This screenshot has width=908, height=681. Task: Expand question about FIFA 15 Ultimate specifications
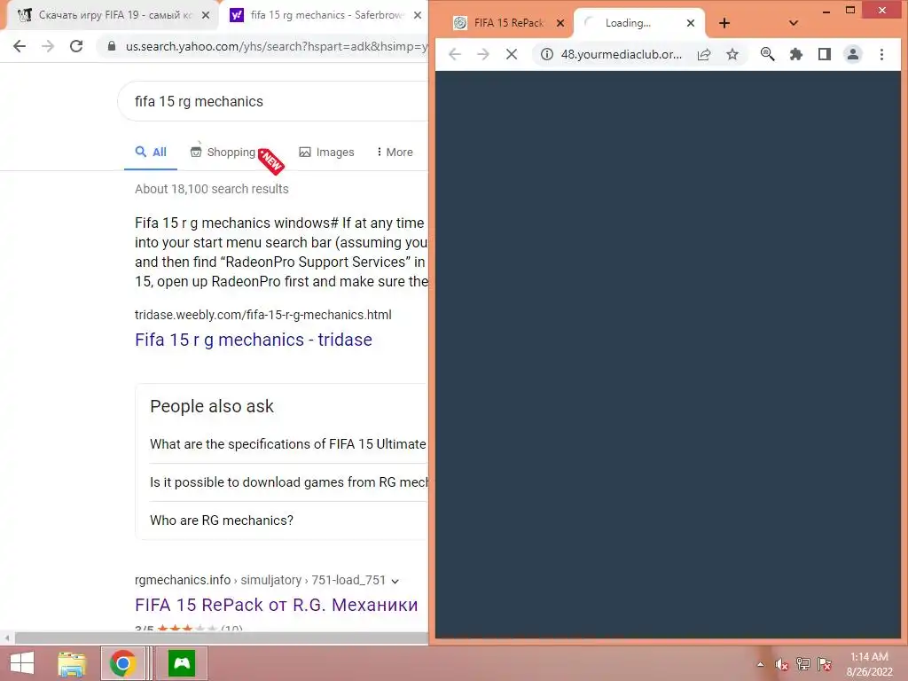coord(288,444)
